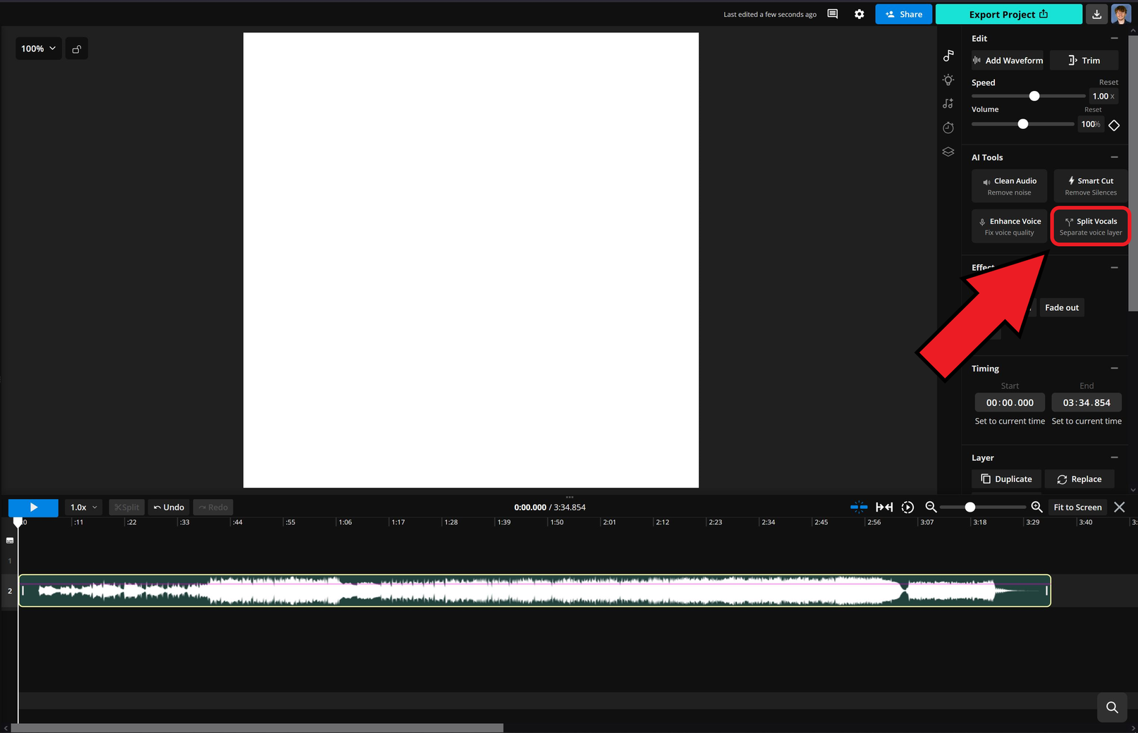The image size is (1138, 733).
Task: Click the Enhance Voice option
Action: point(1009,226)
